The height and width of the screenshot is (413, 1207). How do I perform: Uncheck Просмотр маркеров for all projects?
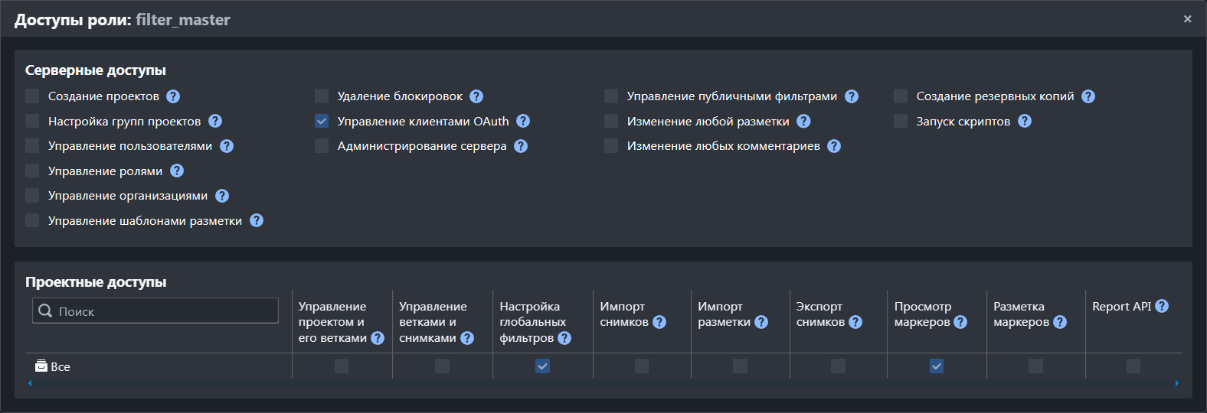(937, 366)
